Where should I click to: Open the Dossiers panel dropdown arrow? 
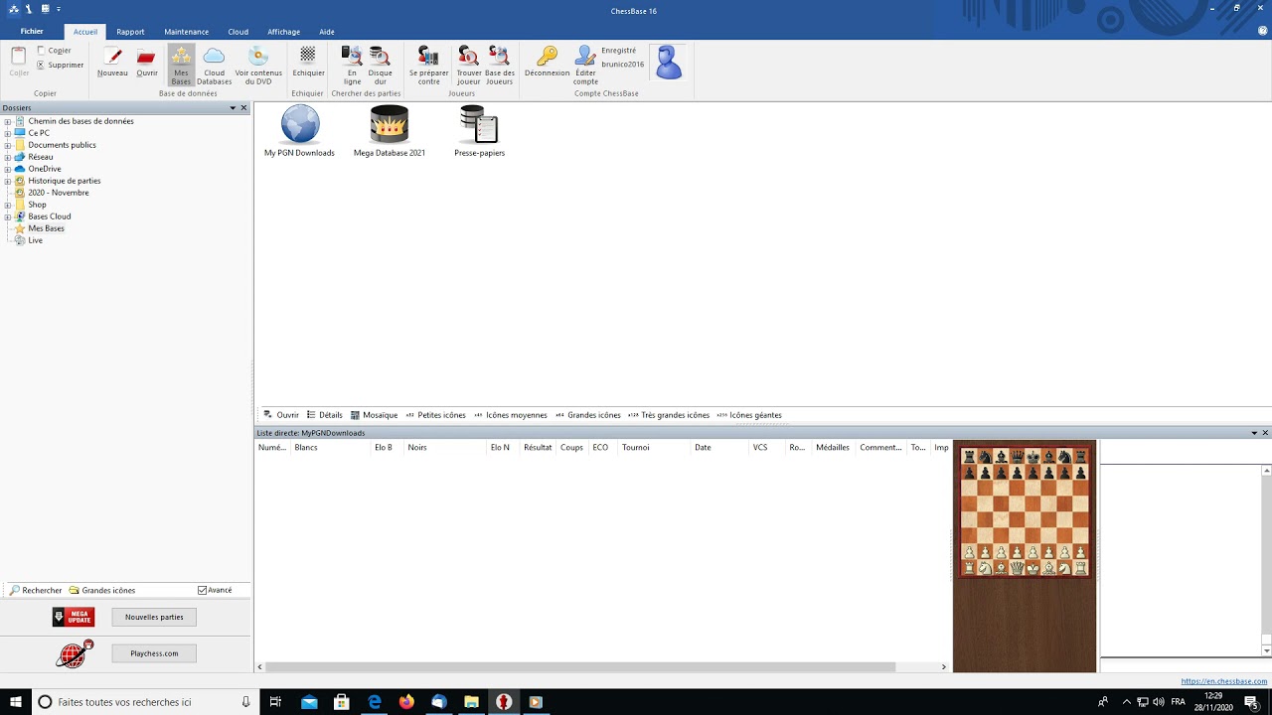click(233, 108)
